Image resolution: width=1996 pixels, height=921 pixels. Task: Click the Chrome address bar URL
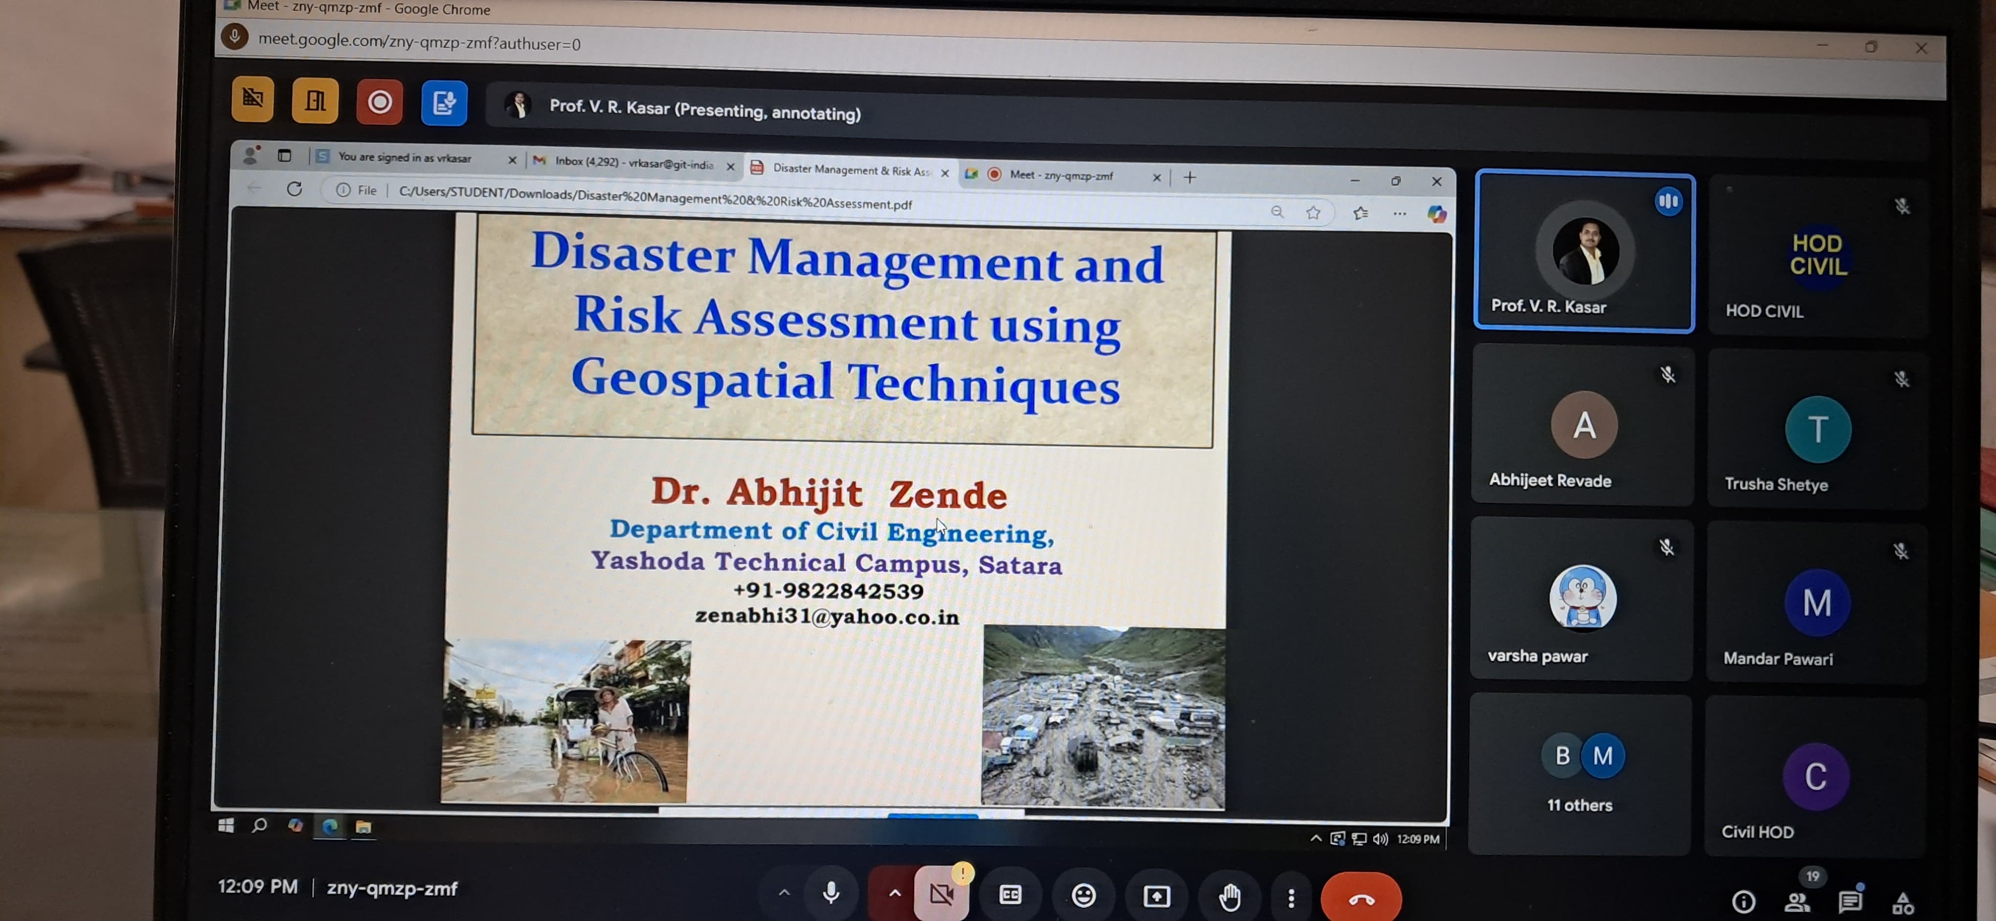[419, 41]
